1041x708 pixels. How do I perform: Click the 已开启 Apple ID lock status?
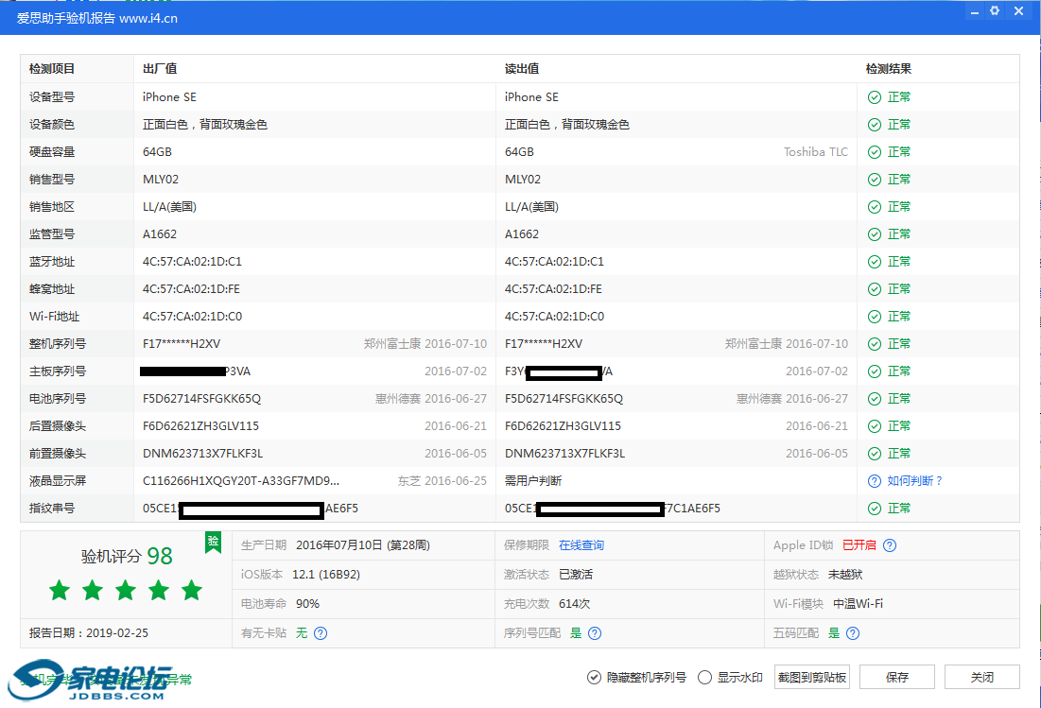[859, 545]
